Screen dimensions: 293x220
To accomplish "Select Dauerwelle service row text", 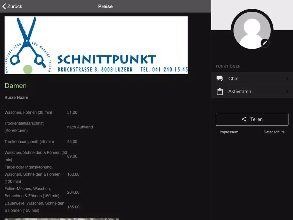I will click(x=34, y=207).
